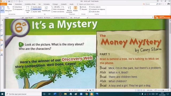This screenshot has width=171, height=96.
Task: Switch to Completar y firmar tab
Action: (x=30, y=4)
